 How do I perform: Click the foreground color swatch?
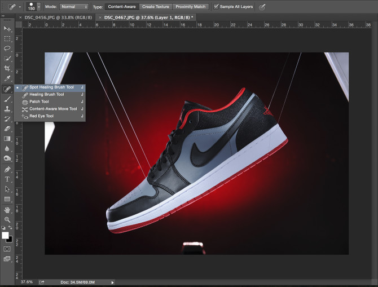click(5, 235)
